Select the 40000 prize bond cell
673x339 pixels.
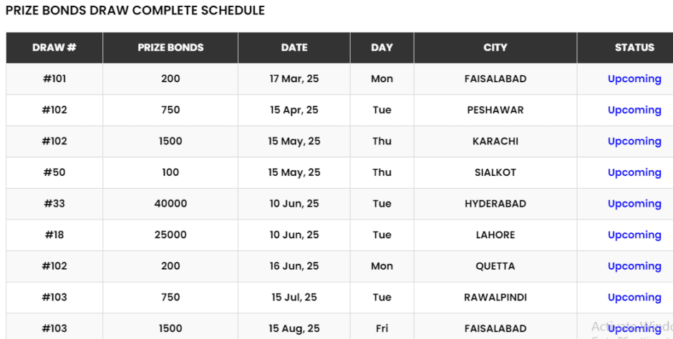click(x=170, y=204)
